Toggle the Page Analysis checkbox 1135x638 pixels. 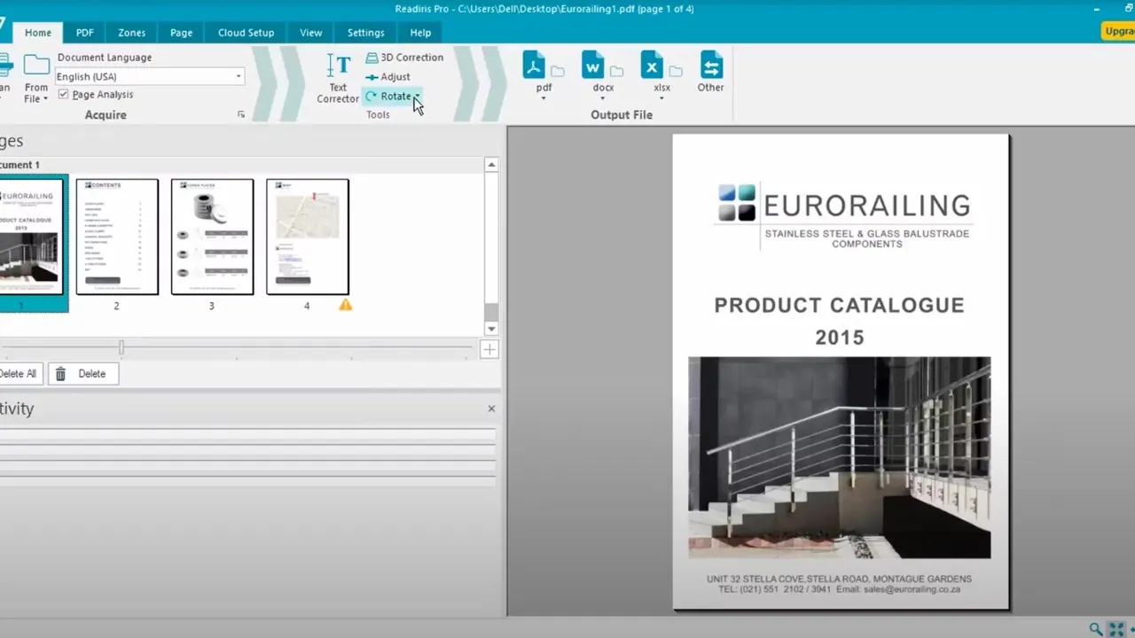[63, 95]
